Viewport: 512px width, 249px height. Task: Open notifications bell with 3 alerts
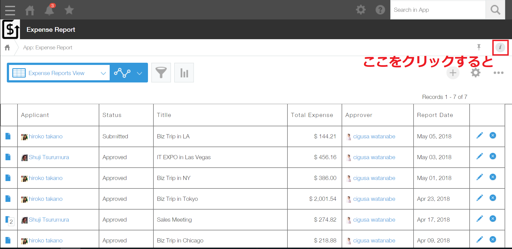49,10
